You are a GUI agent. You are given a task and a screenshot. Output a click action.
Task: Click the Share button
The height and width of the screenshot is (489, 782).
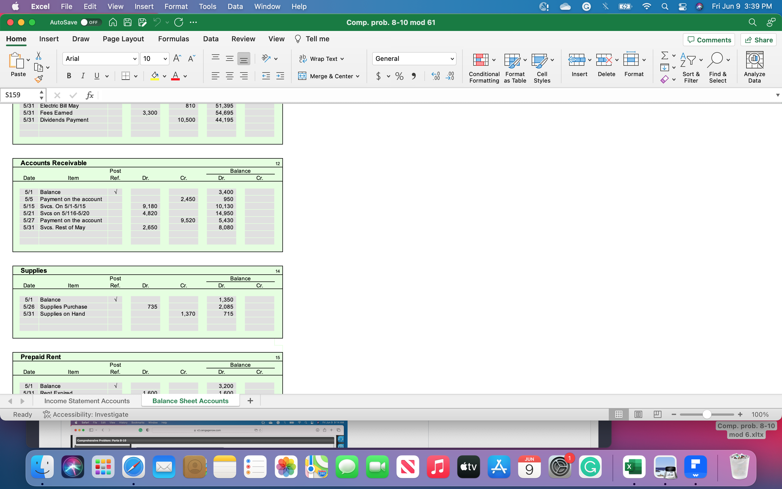click(x=758, y=39)
